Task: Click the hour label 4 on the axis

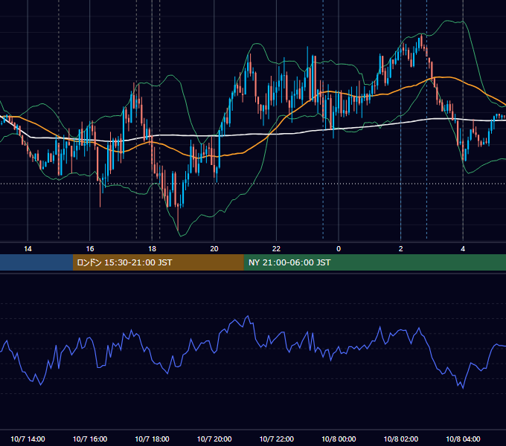Action: (x=463, y=249)
